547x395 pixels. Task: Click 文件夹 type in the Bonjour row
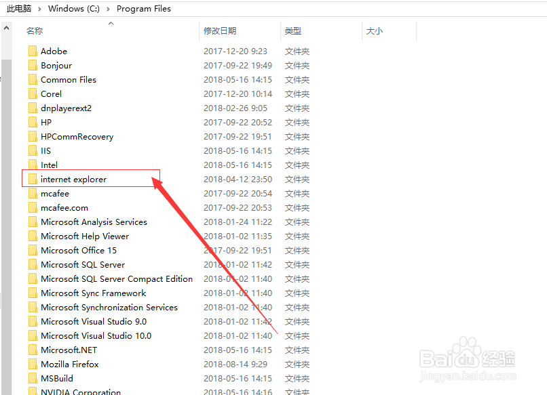(297, 65)
